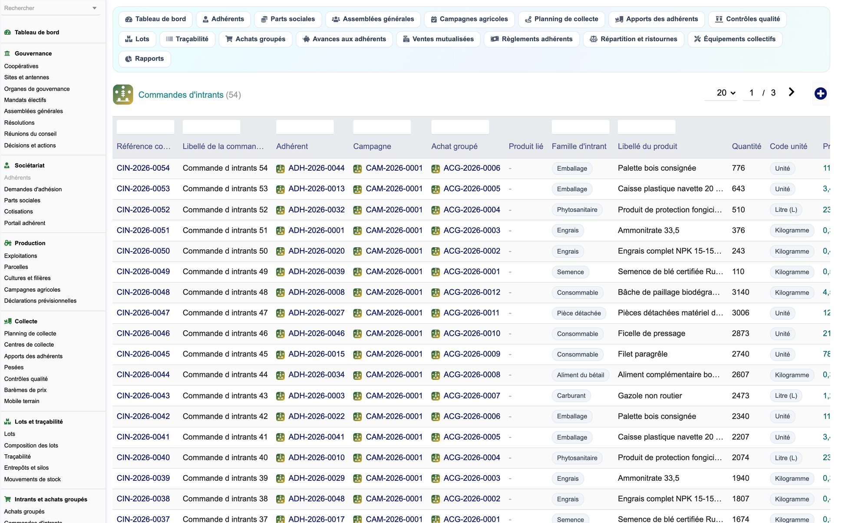Select Équipements collectifs tab

(735, 39)
